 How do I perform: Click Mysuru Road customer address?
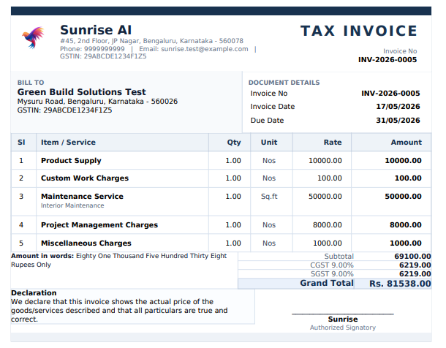click(97, 102)
